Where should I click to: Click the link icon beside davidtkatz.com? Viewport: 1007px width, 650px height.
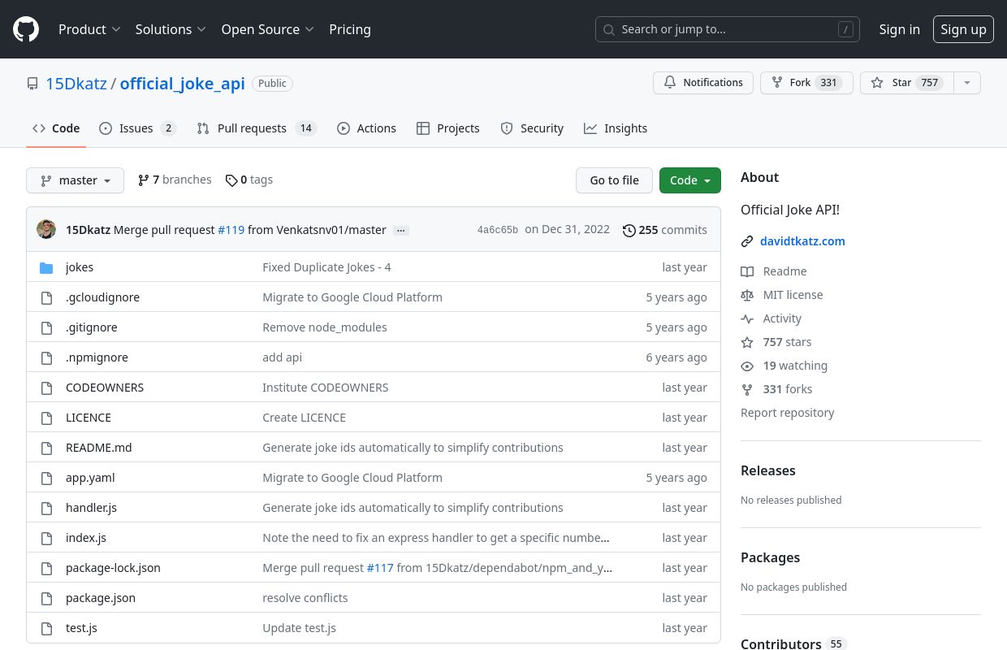point(747,241)
